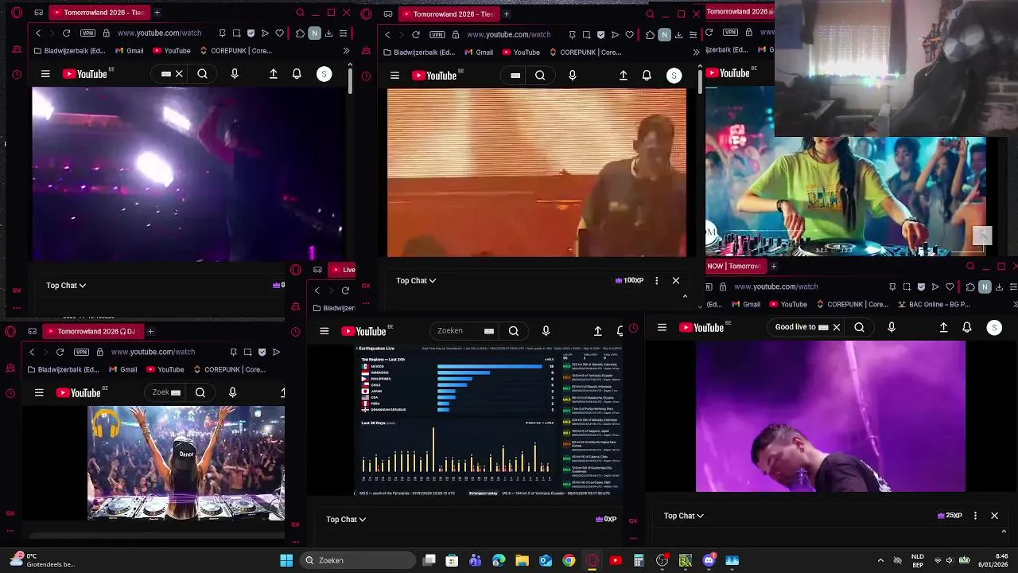
Task: Click YouTube microphone in earthquake stream window
Action: tap(546, 331)
